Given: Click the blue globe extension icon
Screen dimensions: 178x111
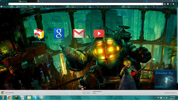Looking at the screenshot, I should point(174,4).
